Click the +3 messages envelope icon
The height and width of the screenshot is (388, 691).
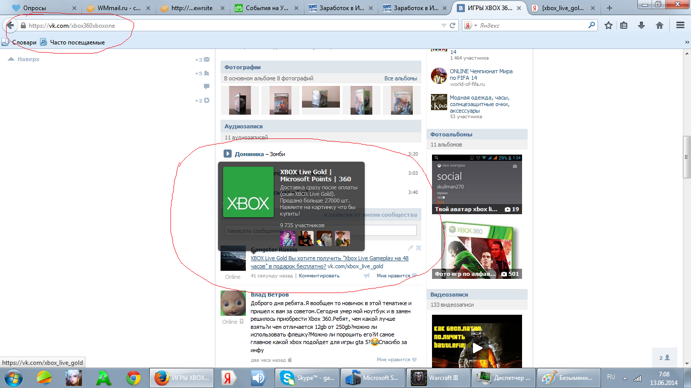[206, 60]
